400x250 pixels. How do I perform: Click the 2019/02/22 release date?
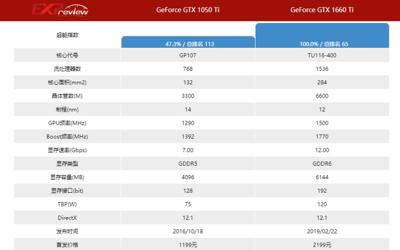322,232
